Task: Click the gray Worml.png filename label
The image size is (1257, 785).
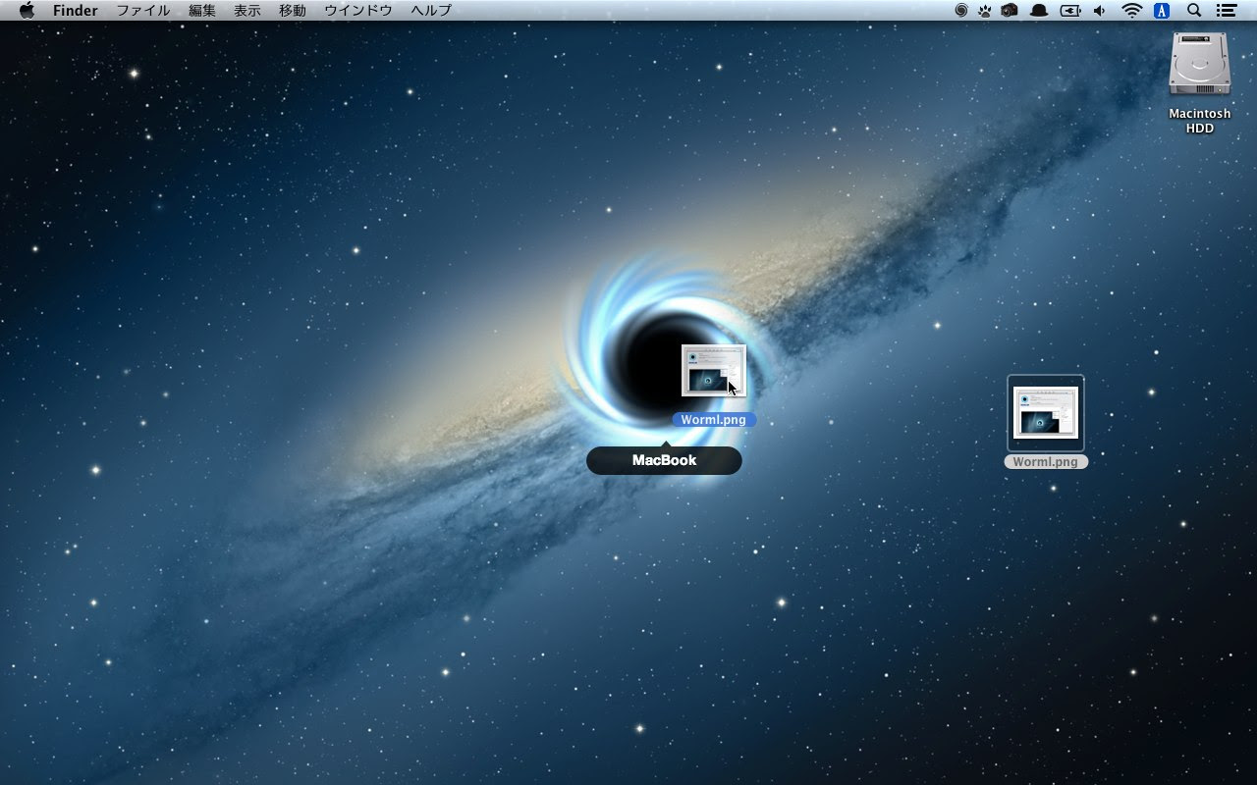Action: 1046,461
